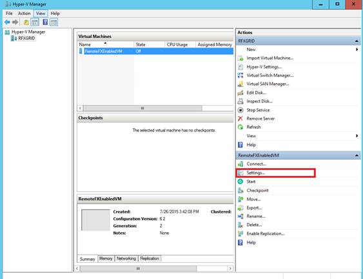Click the Hyper-V Settings icon
Image resolution: width=363 pixels, height=279 pixels.
tap(240, 67)
